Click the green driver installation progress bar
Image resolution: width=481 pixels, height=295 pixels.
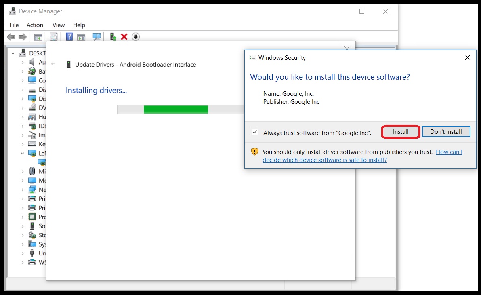tap(176, 110)
